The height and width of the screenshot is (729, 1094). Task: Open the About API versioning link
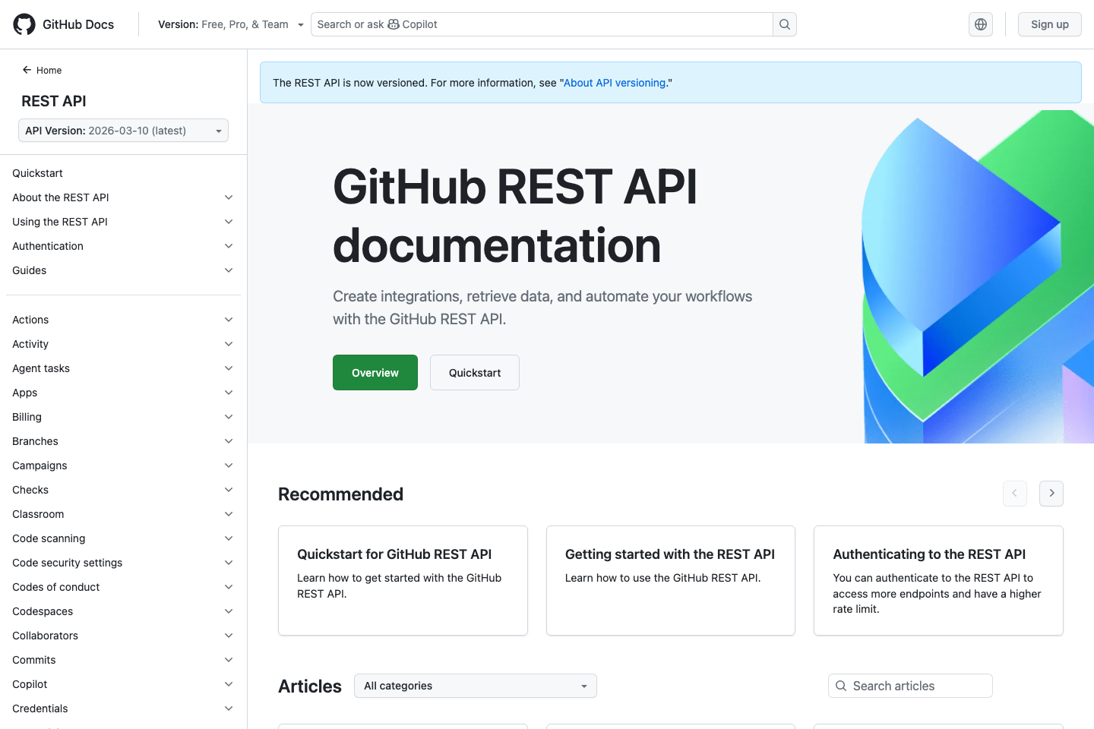[615, 82]
